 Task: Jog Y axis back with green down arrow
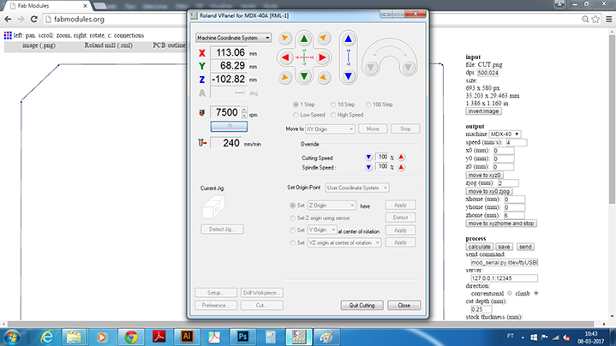point(304,76)
